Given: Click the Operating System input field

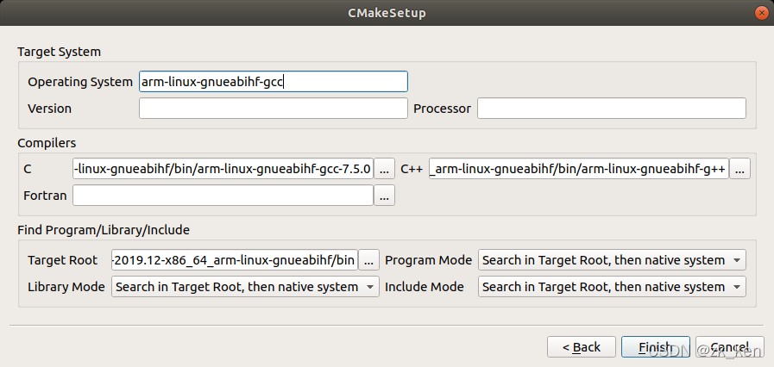Looking at the screenshot, I should tap(273, 82).
